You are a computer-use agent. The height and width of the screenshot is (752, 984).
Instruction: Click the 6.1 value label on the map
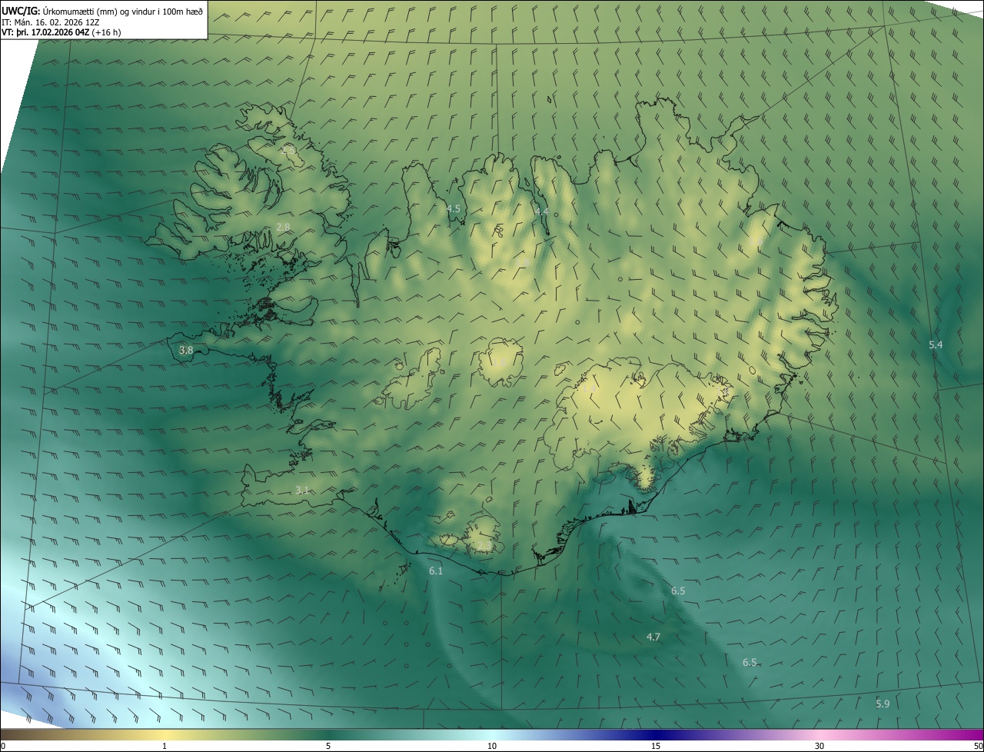tap(436, 571)
